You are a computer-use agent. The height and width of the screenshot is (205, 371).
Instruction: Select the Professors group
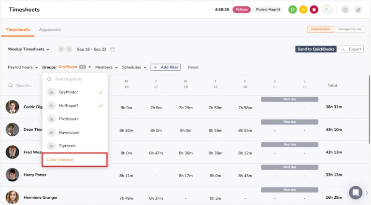coord(75,119)
